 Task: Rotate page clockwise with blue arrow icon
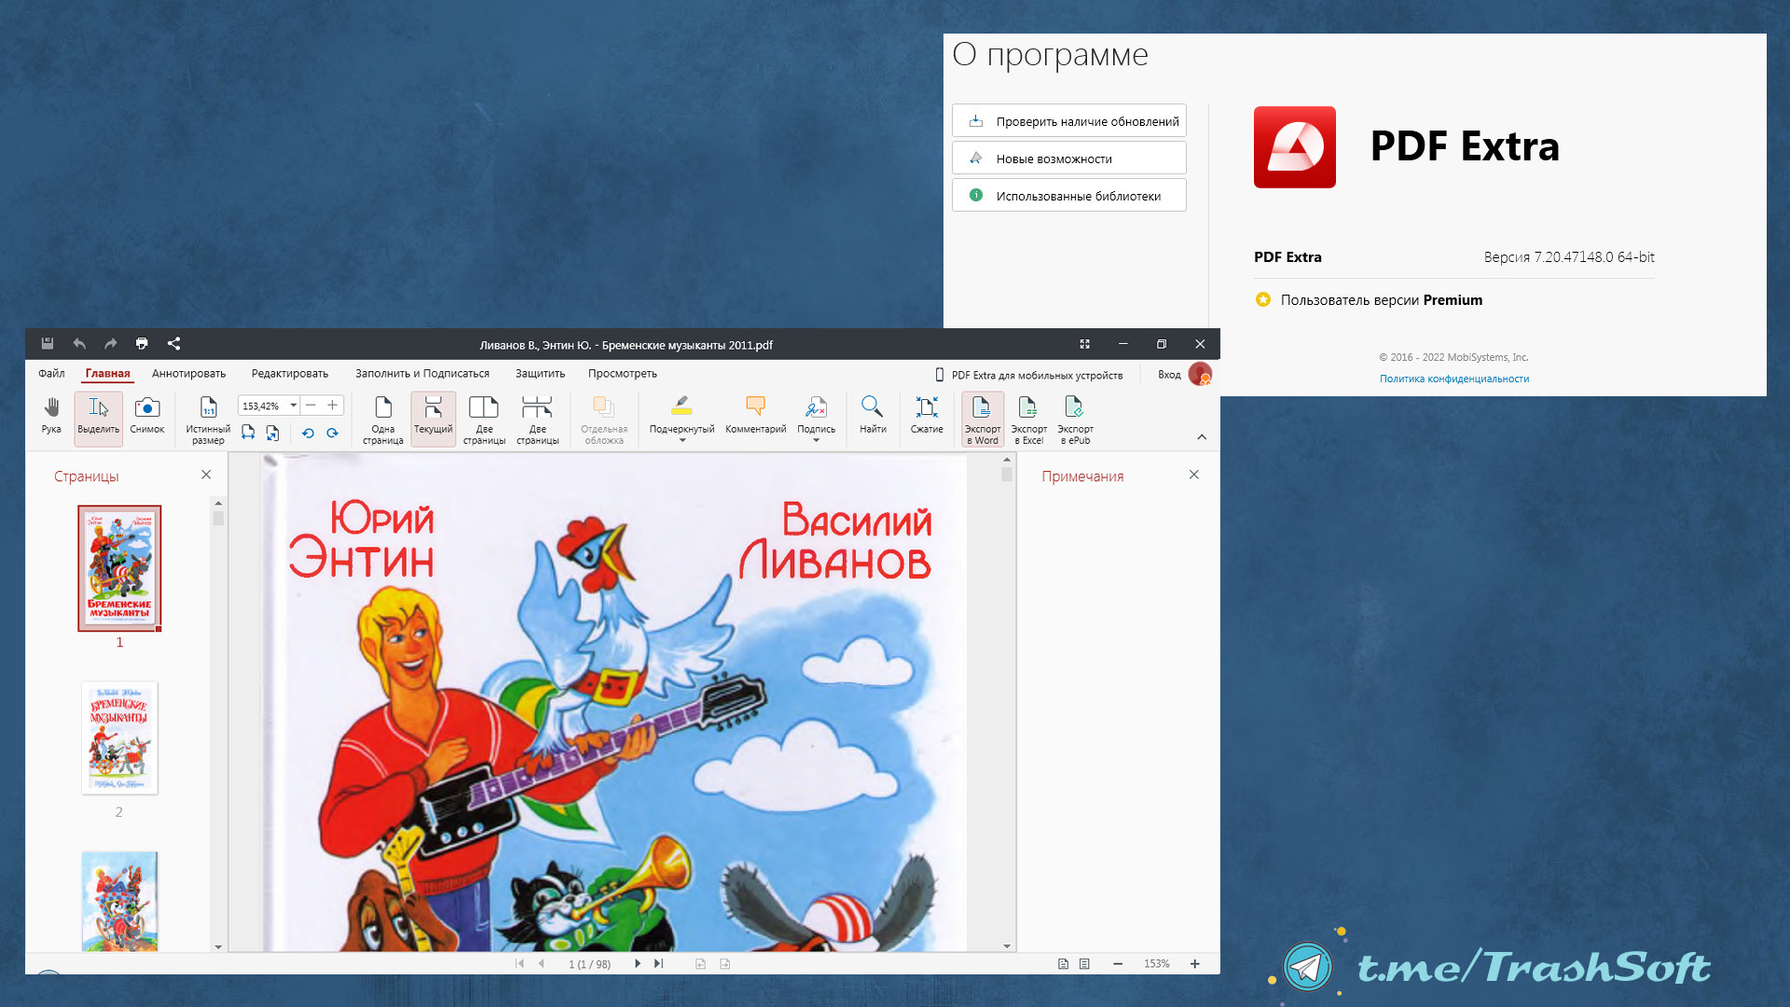coord(332,433)
